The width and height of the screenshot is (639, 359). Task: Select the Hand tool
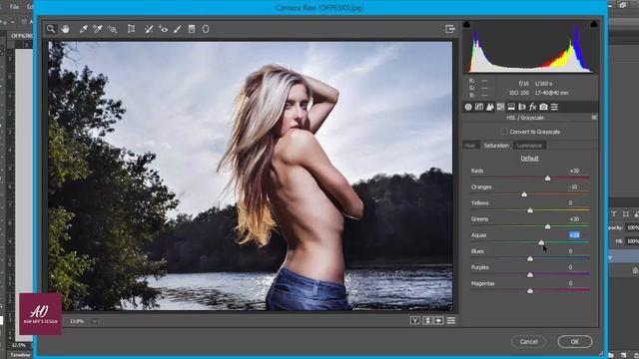[x=65, y=29]
